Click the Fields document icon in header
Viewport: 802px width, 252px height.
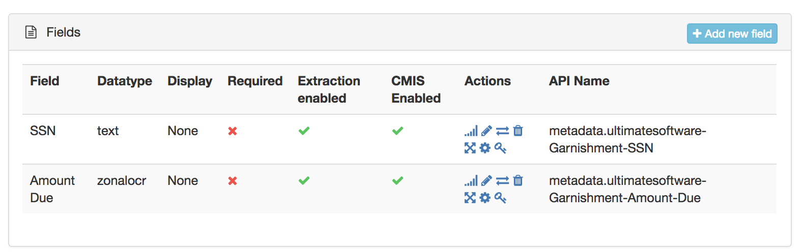[31, 33]
